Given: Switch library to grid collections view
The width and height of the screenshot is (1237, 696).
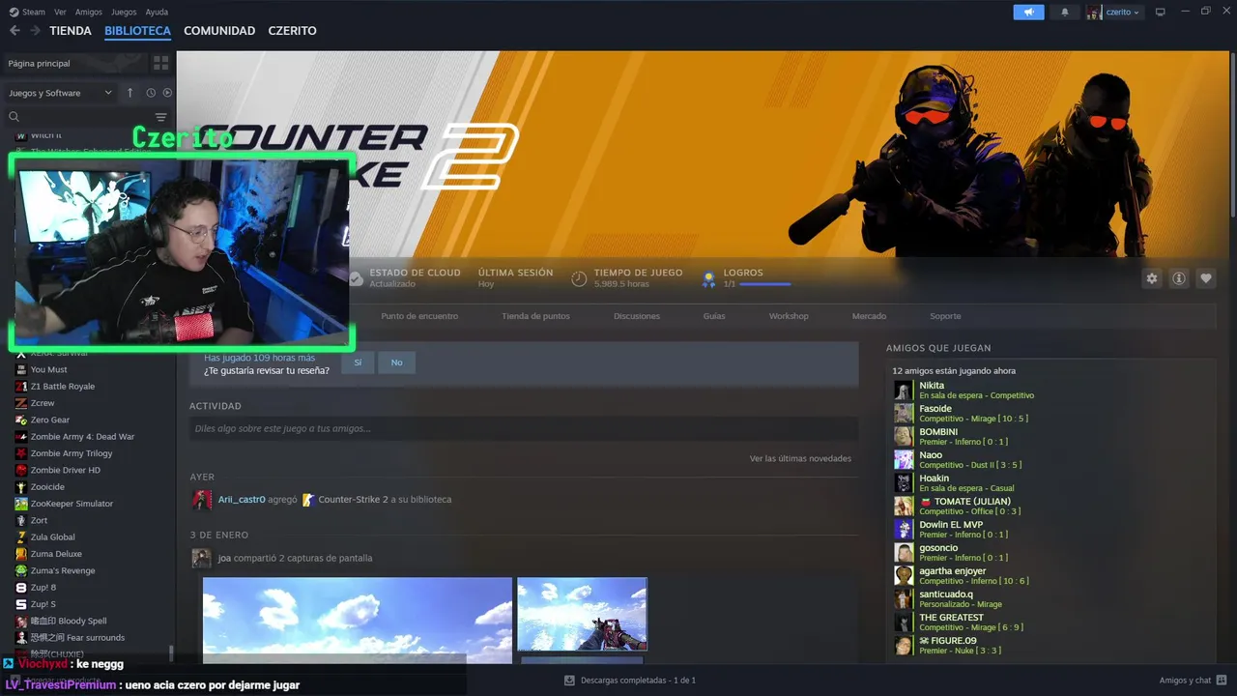Looking at the screenshot, I should coord(160,63).
